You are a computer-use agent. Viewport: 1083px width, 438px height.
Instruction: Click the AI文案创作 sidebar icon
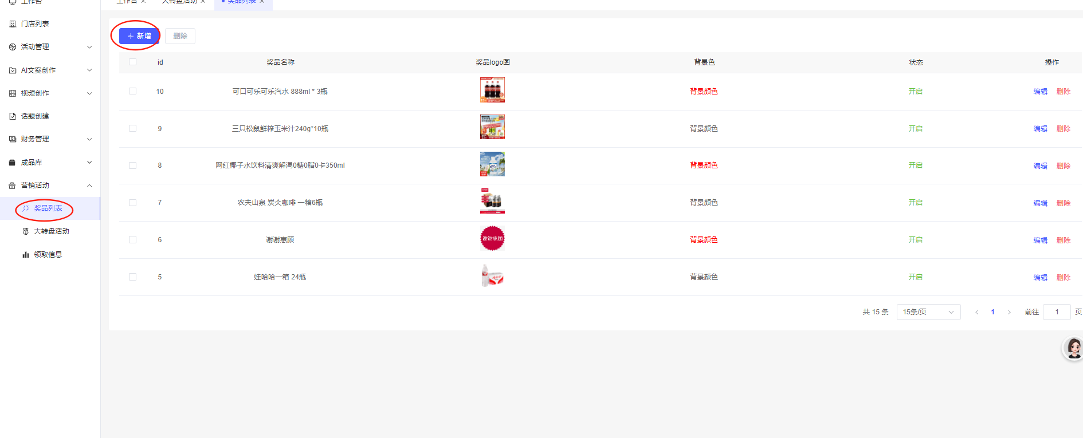coord(13,70)
